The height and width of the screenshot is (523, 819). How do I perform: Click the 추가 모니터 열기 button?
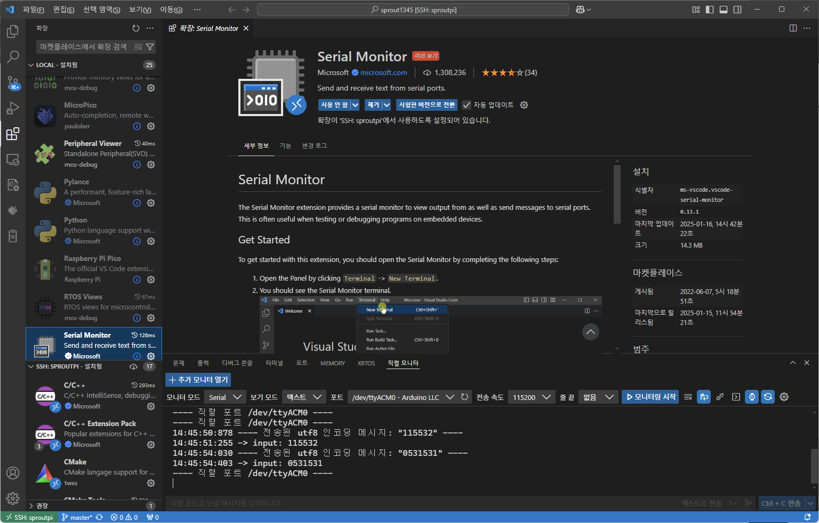pyautogui.click(x=198, y=380)
